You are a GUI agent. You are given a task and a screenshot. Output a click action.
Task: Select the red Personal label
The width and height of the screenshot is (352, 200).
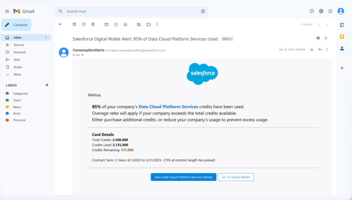click(x=19, y=120)
